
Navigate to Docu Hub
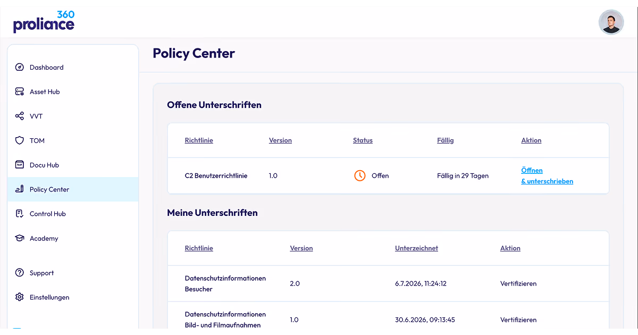coord(73,165)
